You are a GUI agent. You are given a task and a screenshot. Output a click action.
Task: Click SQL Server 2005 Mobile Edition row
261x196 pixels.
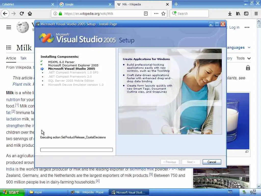[x=71, y=80]
